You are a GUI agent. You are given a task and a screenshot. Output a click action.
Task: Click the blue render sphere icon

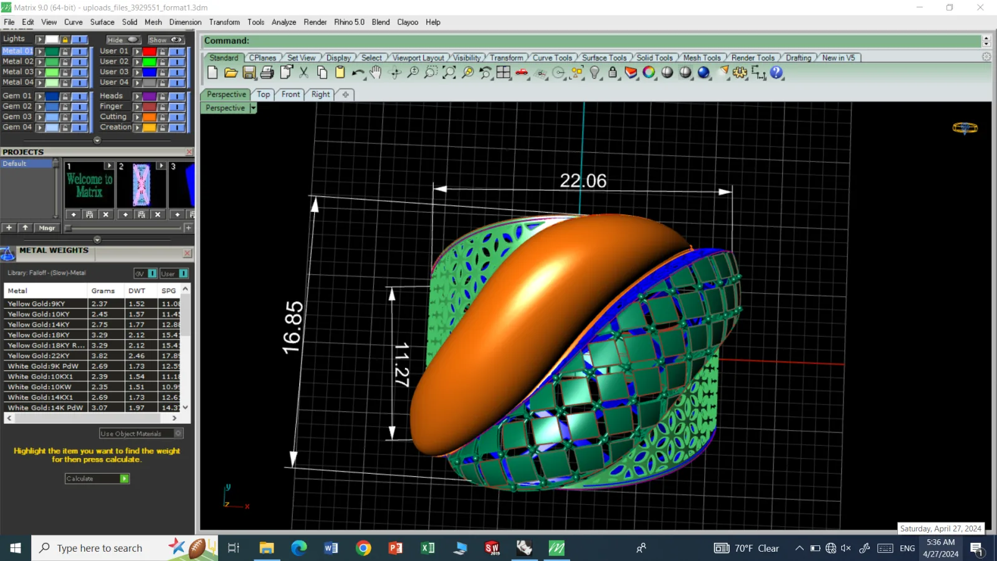coord(704,72)
